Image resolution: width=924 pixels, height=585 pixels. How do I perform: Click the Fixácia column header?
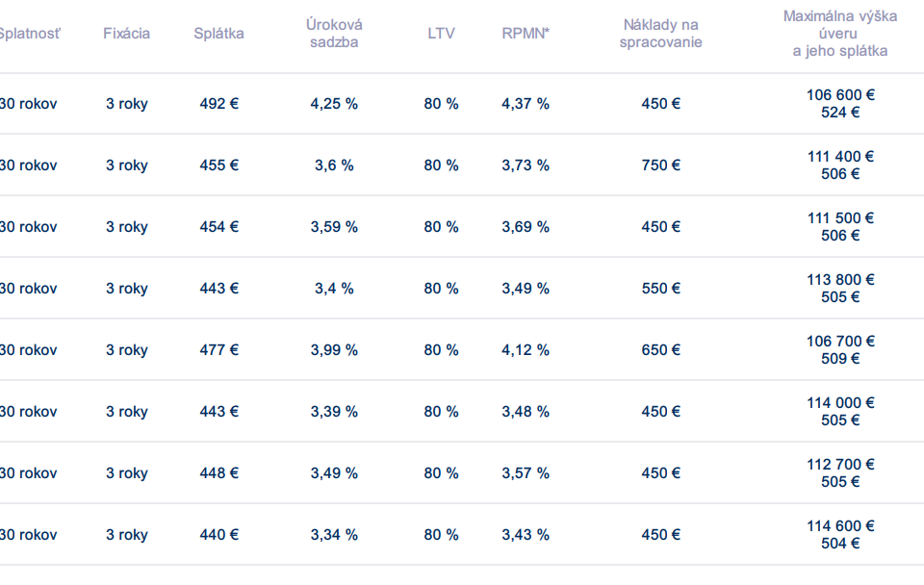tap(126, 34)
